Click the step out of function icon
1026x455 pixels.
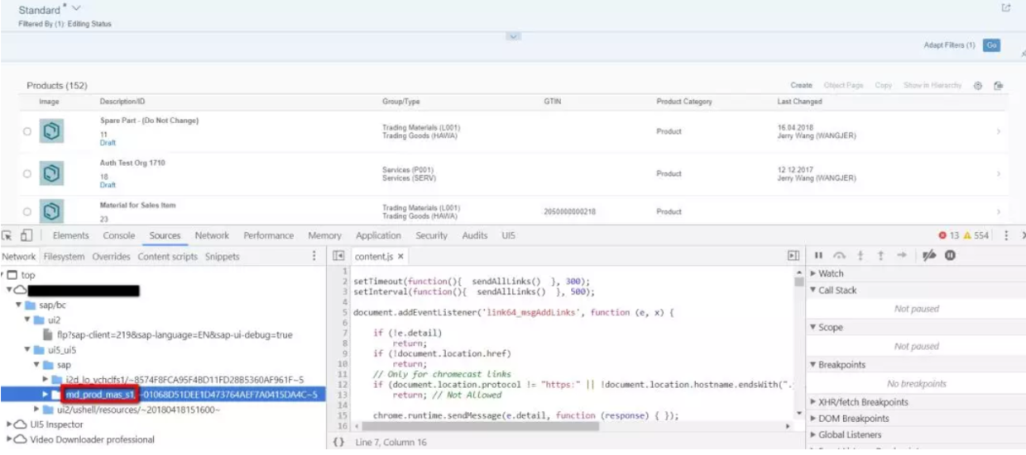coord(881,256)
